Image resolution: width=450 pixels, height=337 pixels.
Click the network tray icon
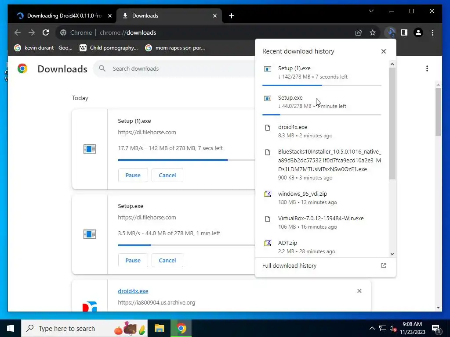(383, 328)
